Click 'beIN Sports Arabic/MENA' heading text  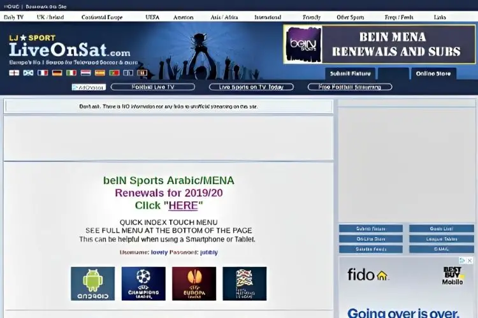(169, 180)
